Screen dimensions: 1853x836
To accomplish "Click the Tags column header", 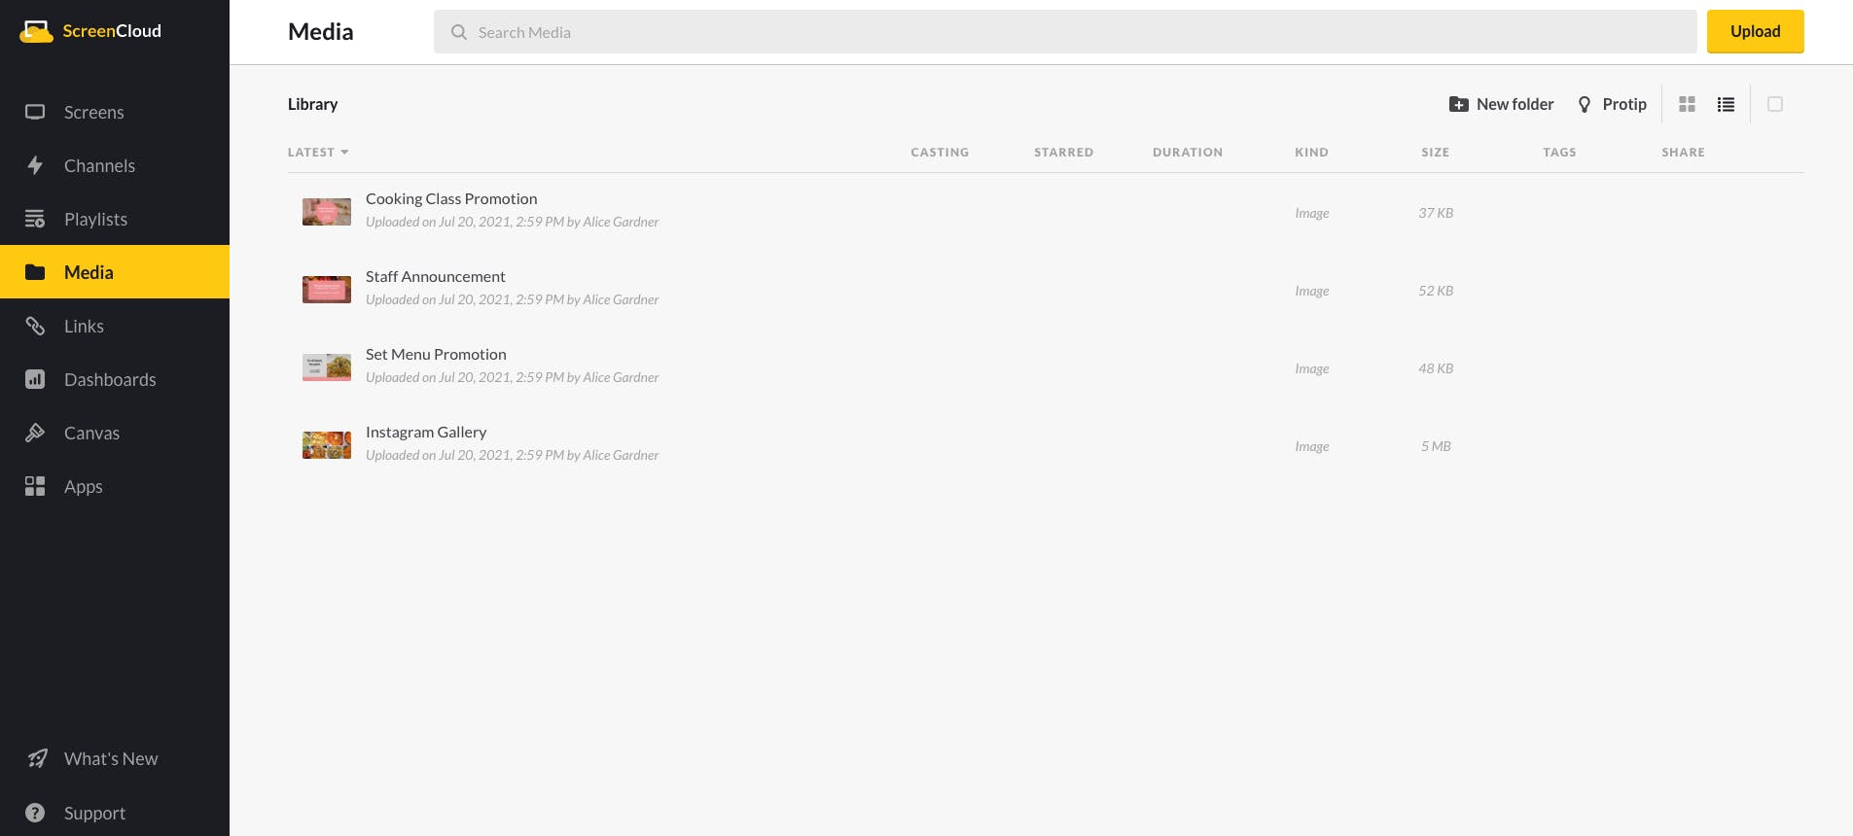I will (x=1559, y=153).
